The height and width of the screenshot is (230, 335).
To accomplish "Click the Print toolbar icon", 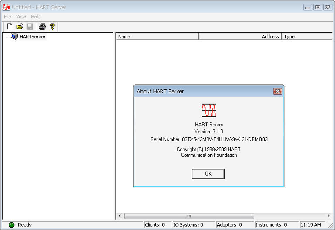I will pos(42,27).
